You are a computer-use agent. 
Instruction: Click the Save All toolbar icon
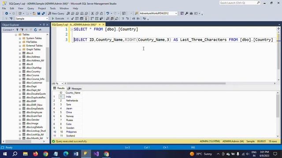coord(43,14)
